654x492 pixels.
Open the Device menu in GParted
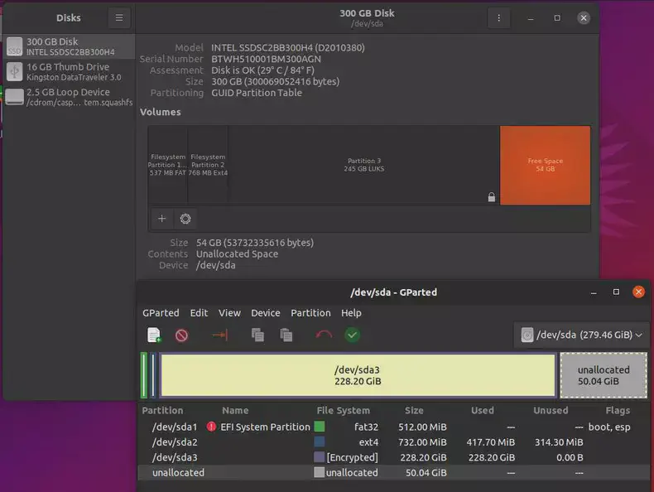(266, 313)
